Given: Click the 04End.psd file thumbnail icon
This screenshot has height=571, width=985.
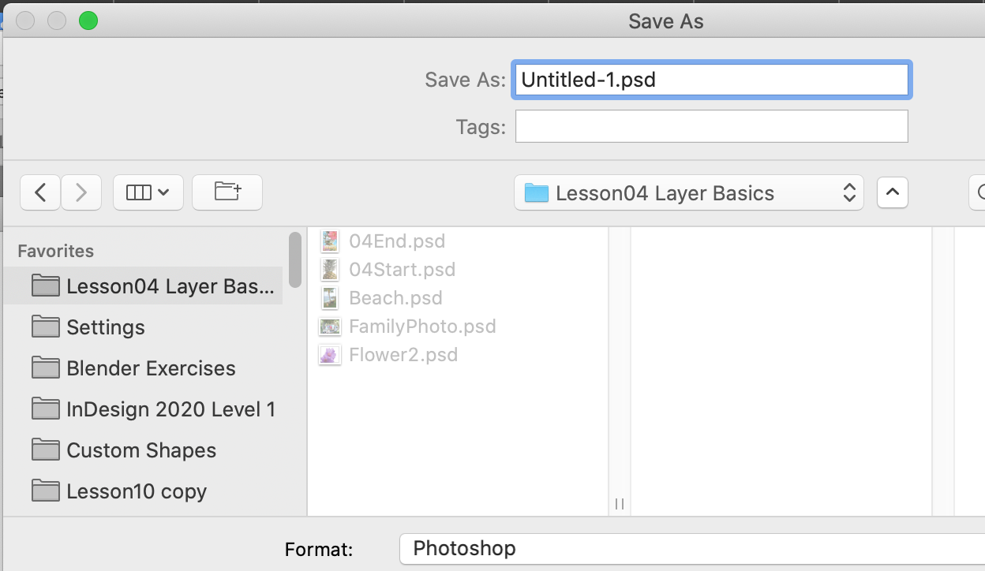Looking at the screenshot, I should tap(329, 241).
